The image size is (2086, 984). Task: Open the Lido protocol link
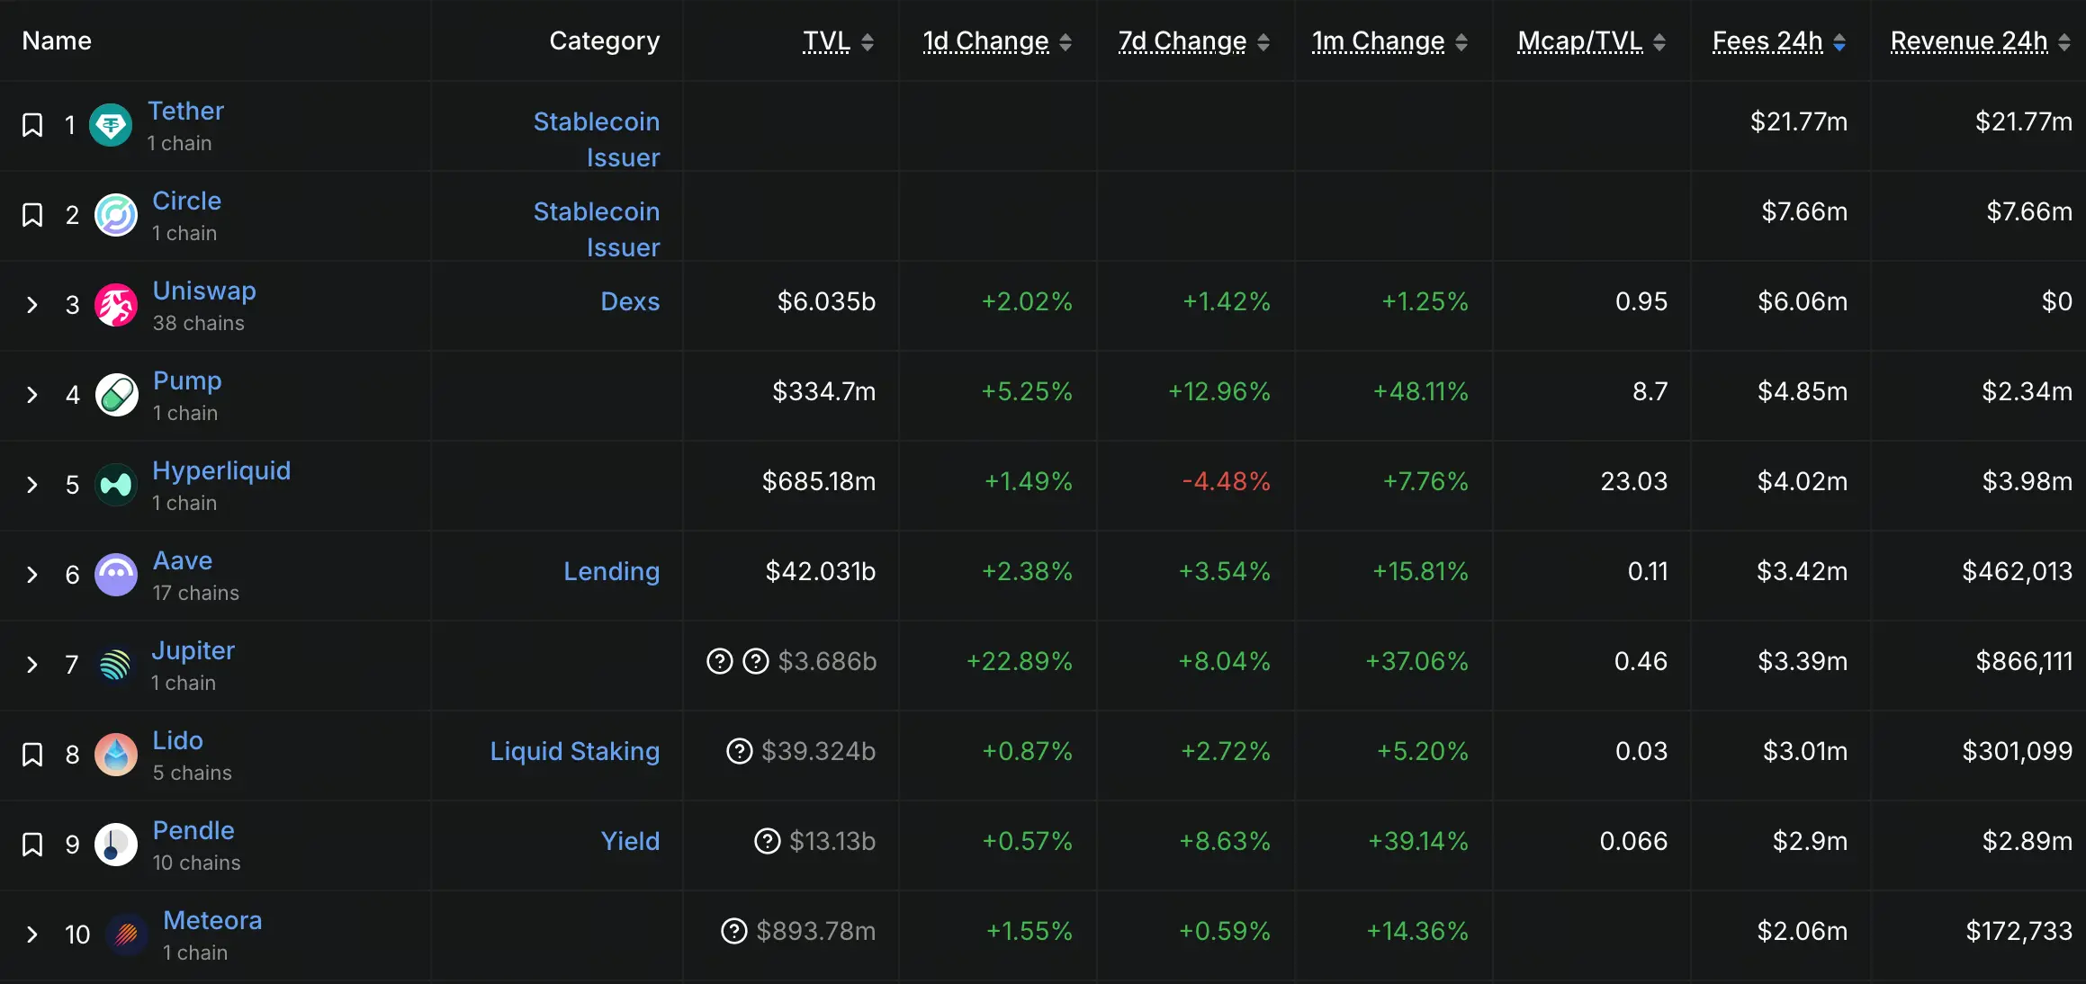(177, 740)
